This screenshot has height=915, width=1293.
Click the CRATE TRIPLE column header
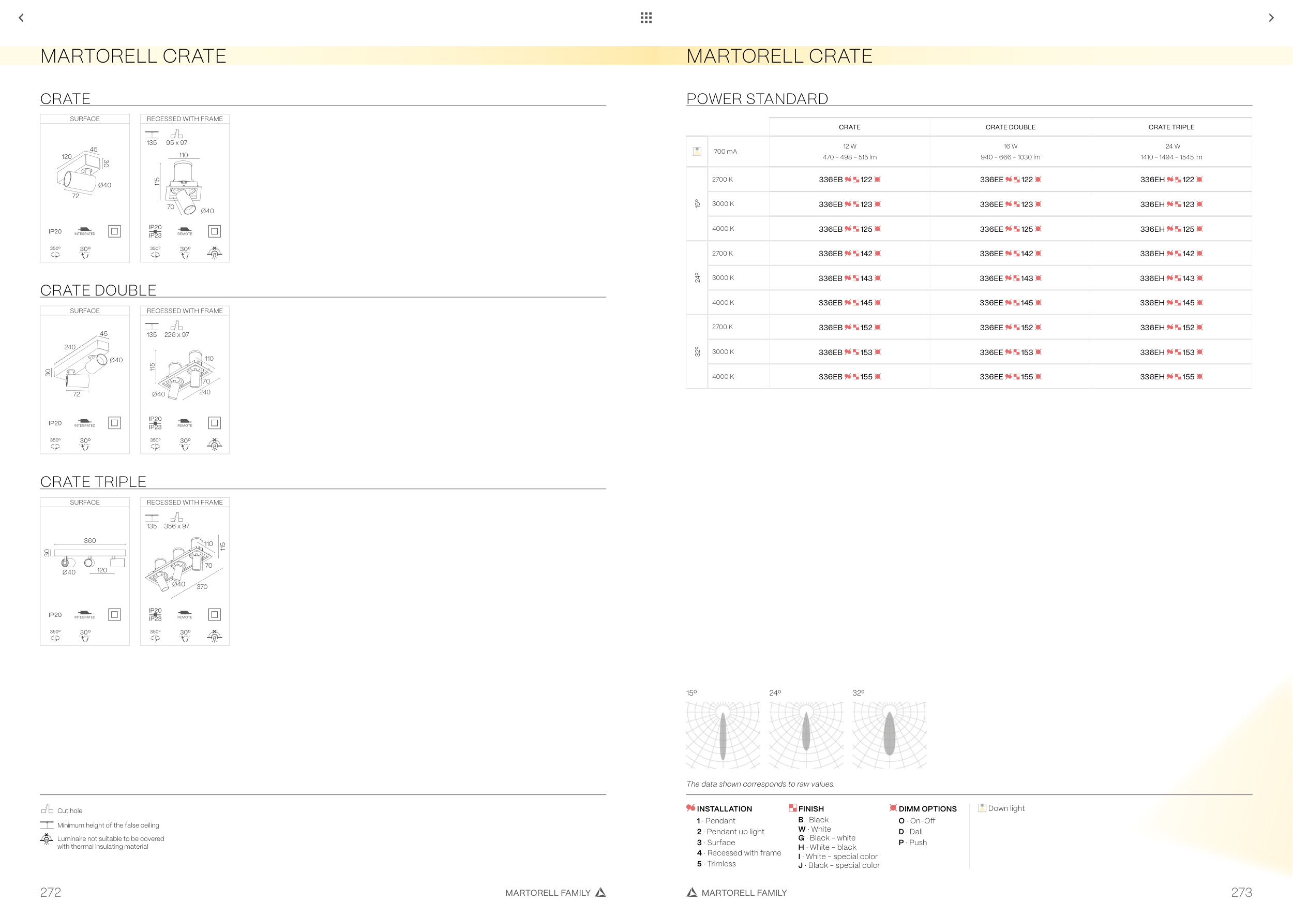1171,127
